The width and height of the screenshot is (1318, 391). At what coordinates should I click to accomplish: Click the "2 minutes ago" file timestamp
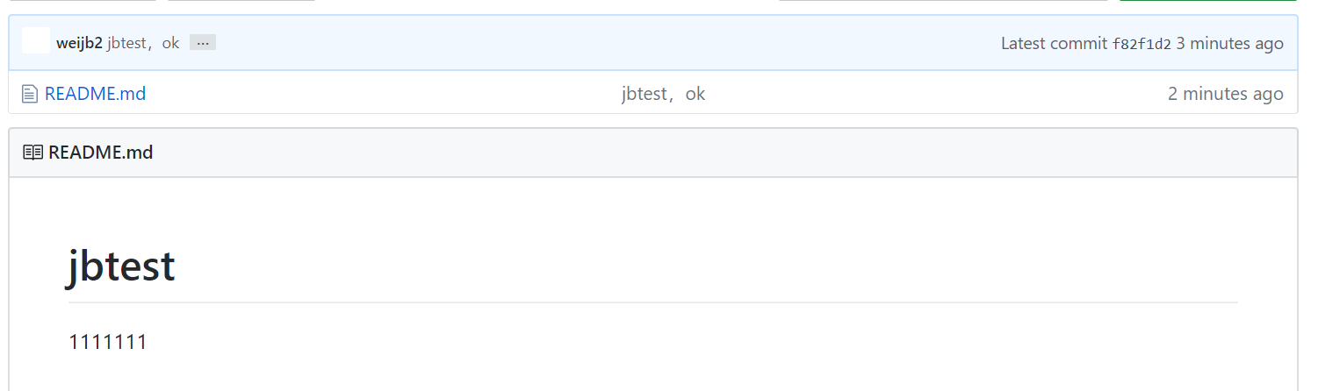tap(1225, 94)
